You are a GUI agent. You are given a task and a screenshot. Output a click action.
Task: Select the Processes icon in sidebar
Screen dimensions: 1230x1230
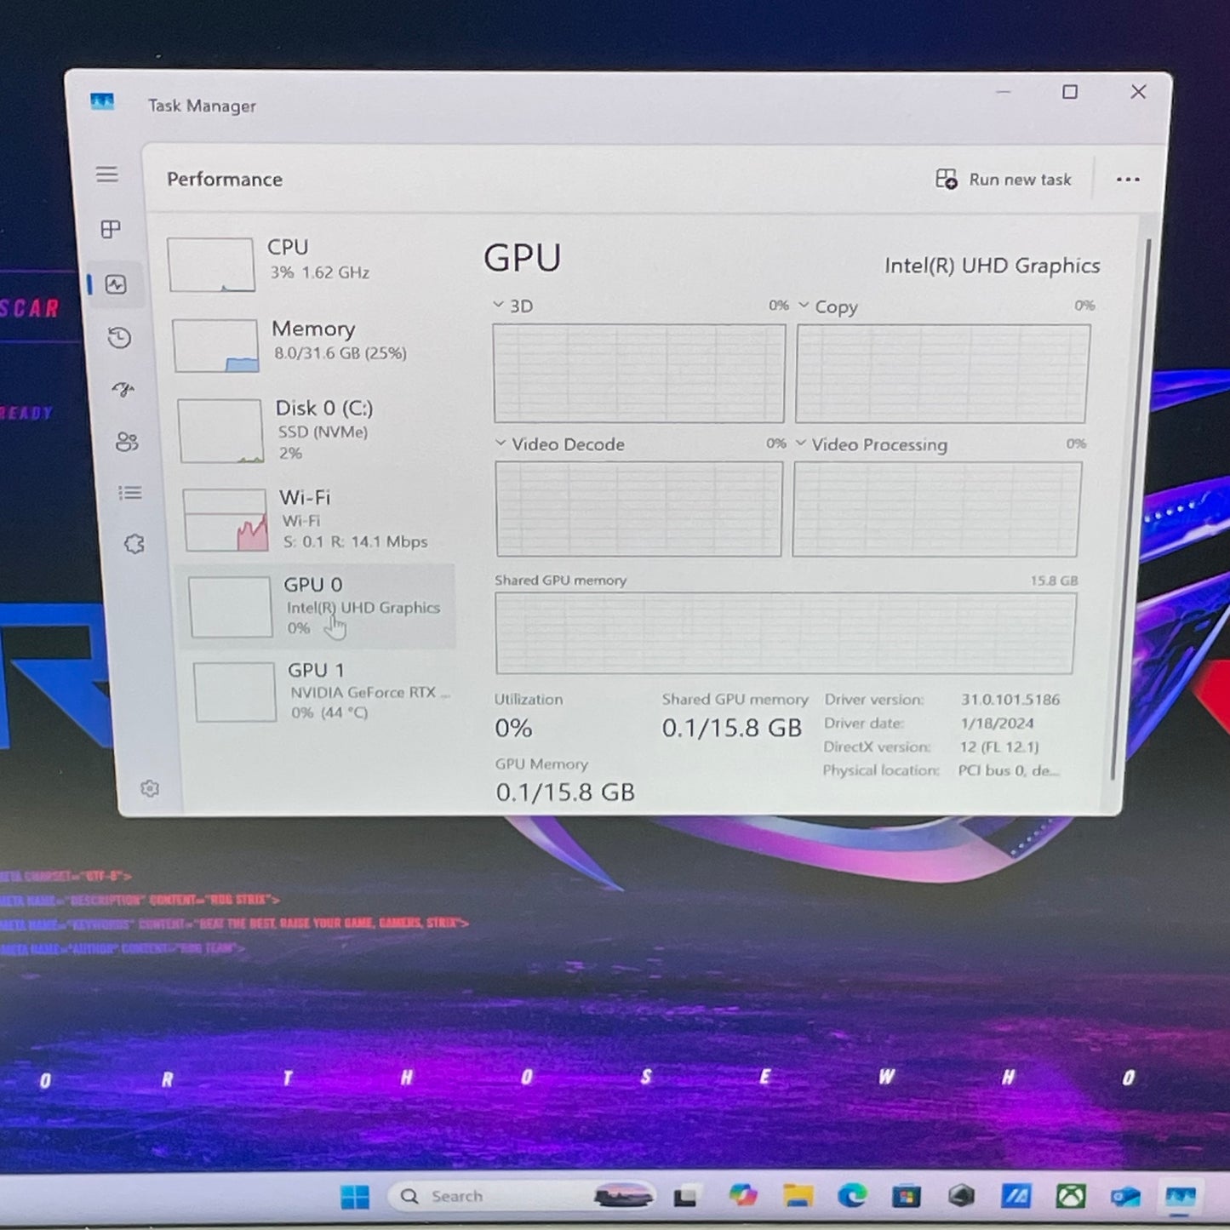click(107, 228)
